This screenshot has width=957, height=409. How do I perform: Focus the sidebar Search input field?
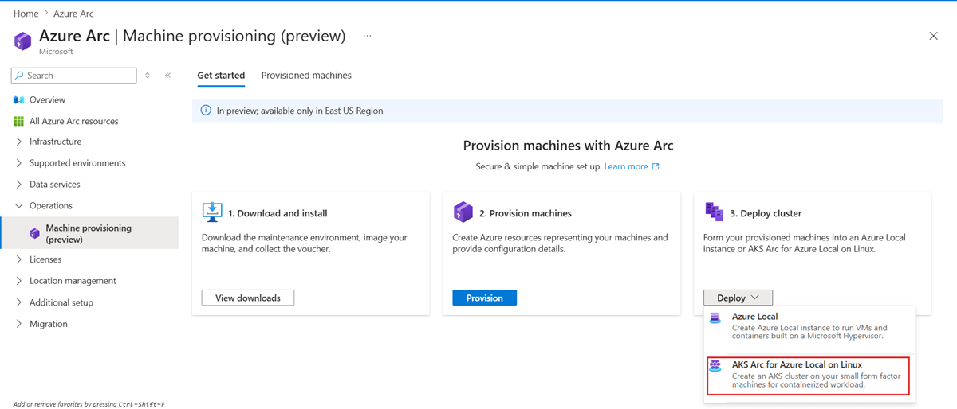coord(74,76)
